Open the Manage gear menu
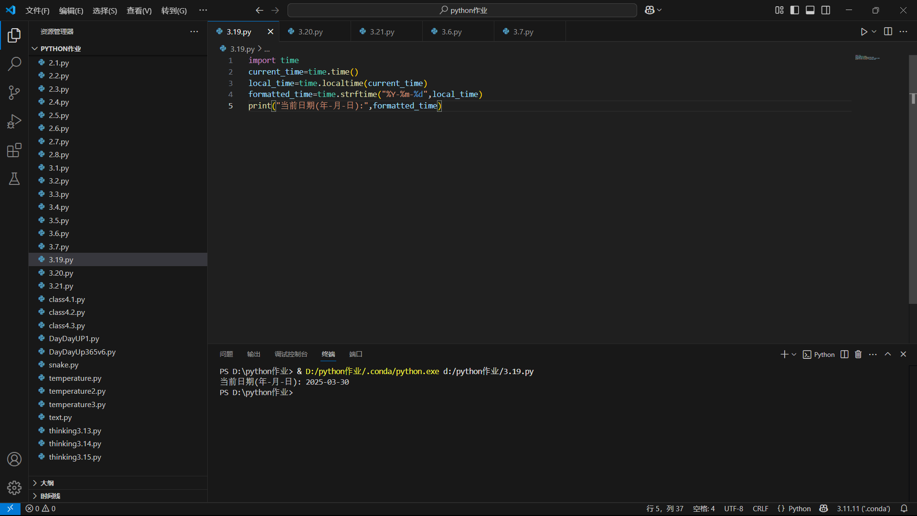 tap(14, 488)
